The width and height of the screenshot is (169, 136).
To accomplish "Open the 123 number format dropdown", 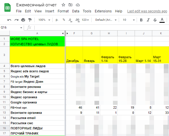I will (x=85, y=20).
